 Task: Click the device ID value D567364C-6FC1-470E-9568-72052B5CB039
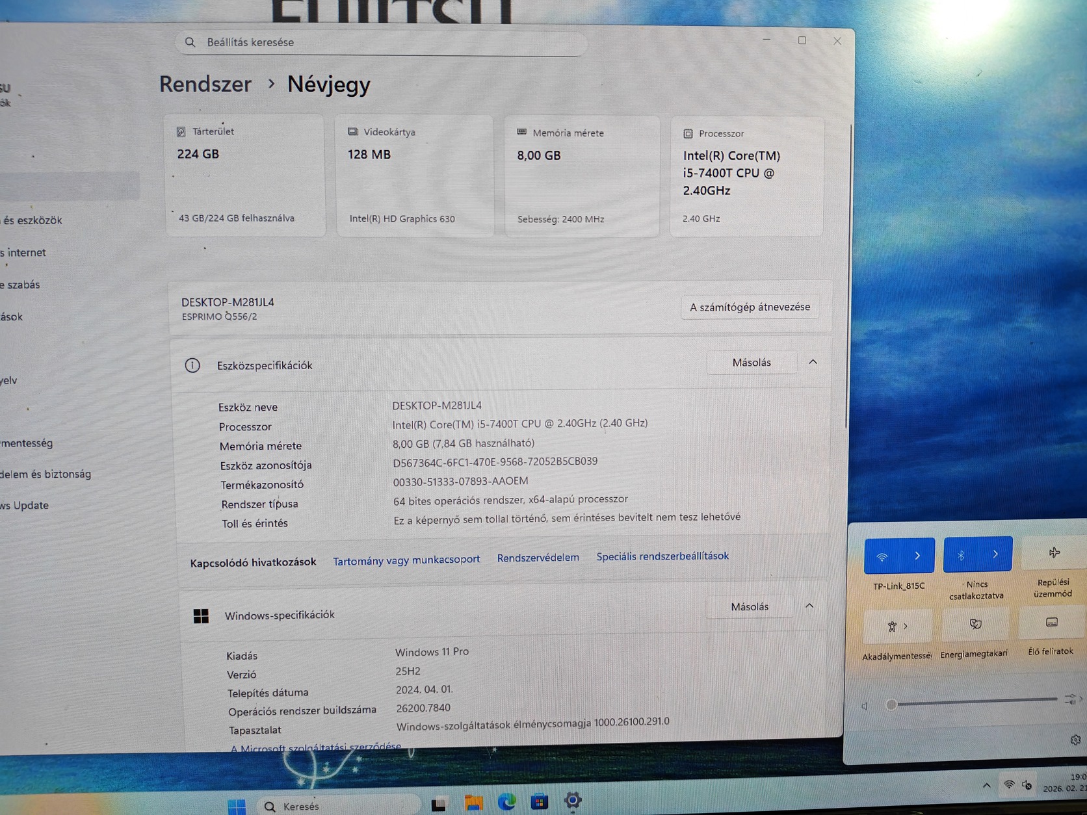(x=495, y=462)
